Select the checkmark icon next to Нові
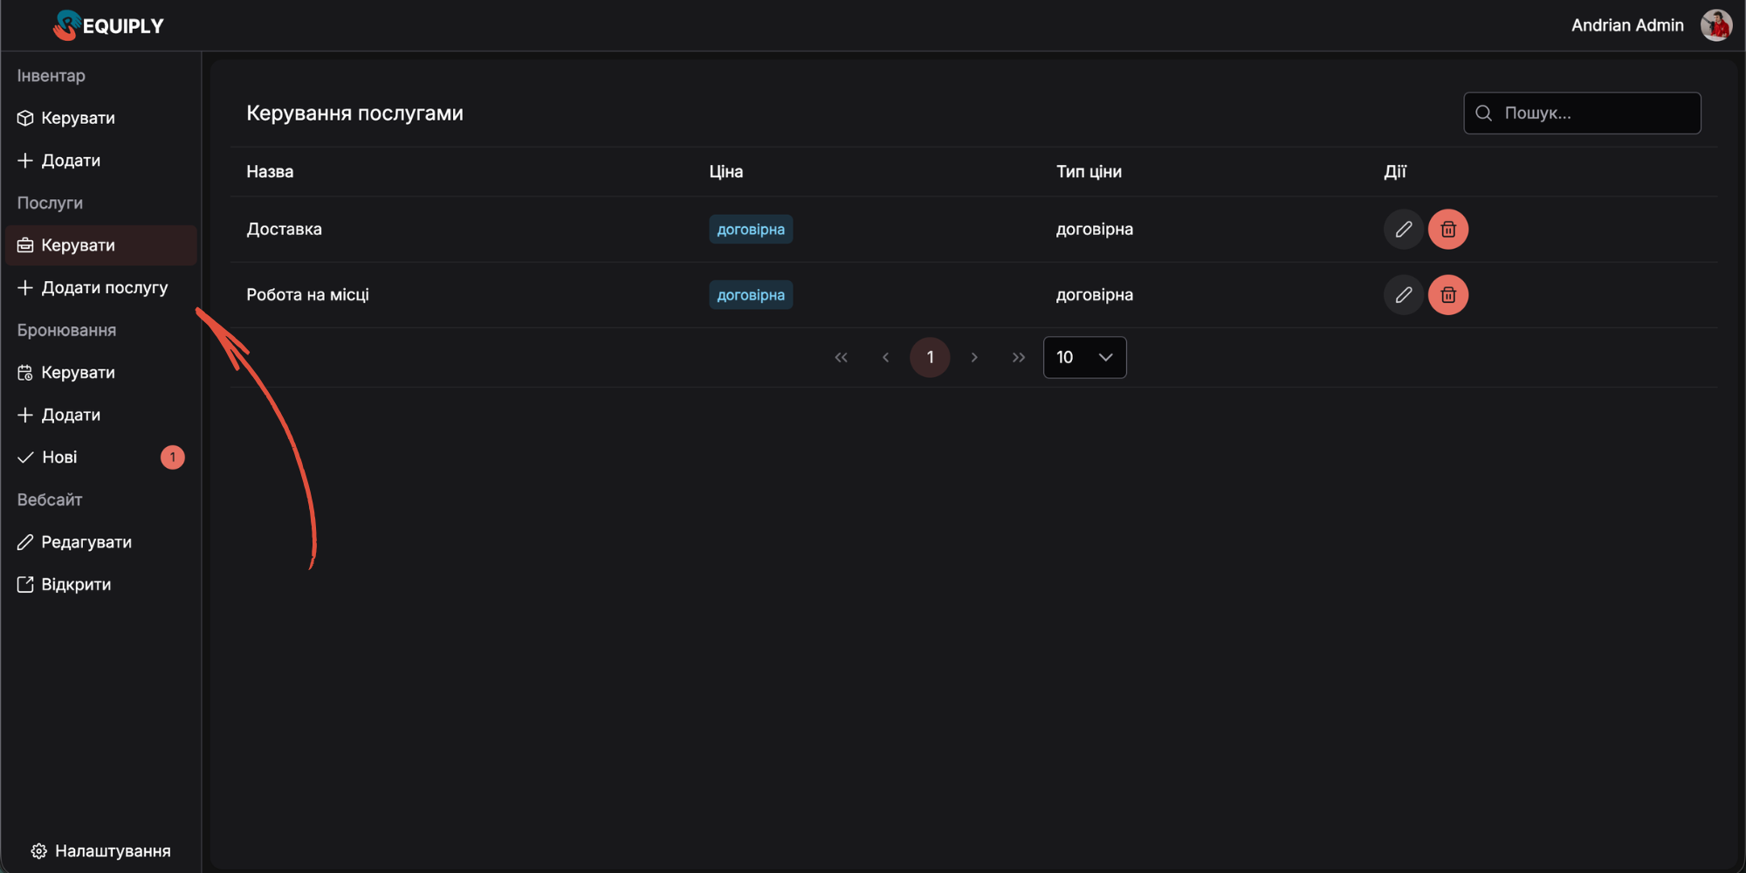 (24, 457)
